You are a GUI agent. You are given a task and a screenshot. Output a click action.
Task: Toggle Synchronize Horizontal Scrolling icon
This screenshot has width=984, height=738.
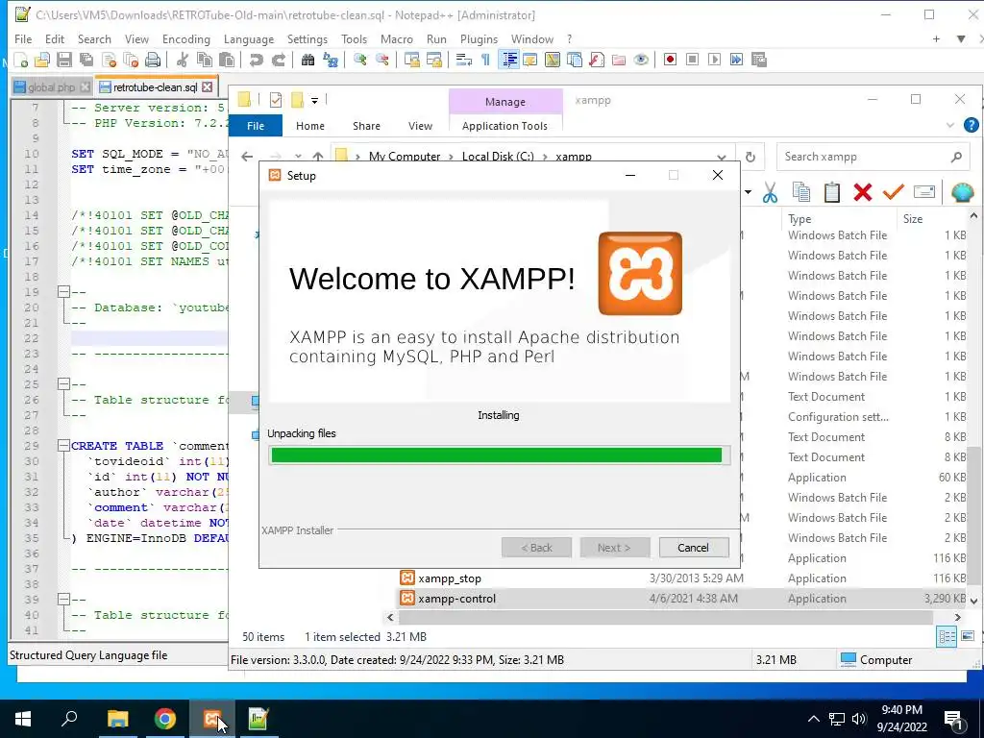click(x=434, y=60)
